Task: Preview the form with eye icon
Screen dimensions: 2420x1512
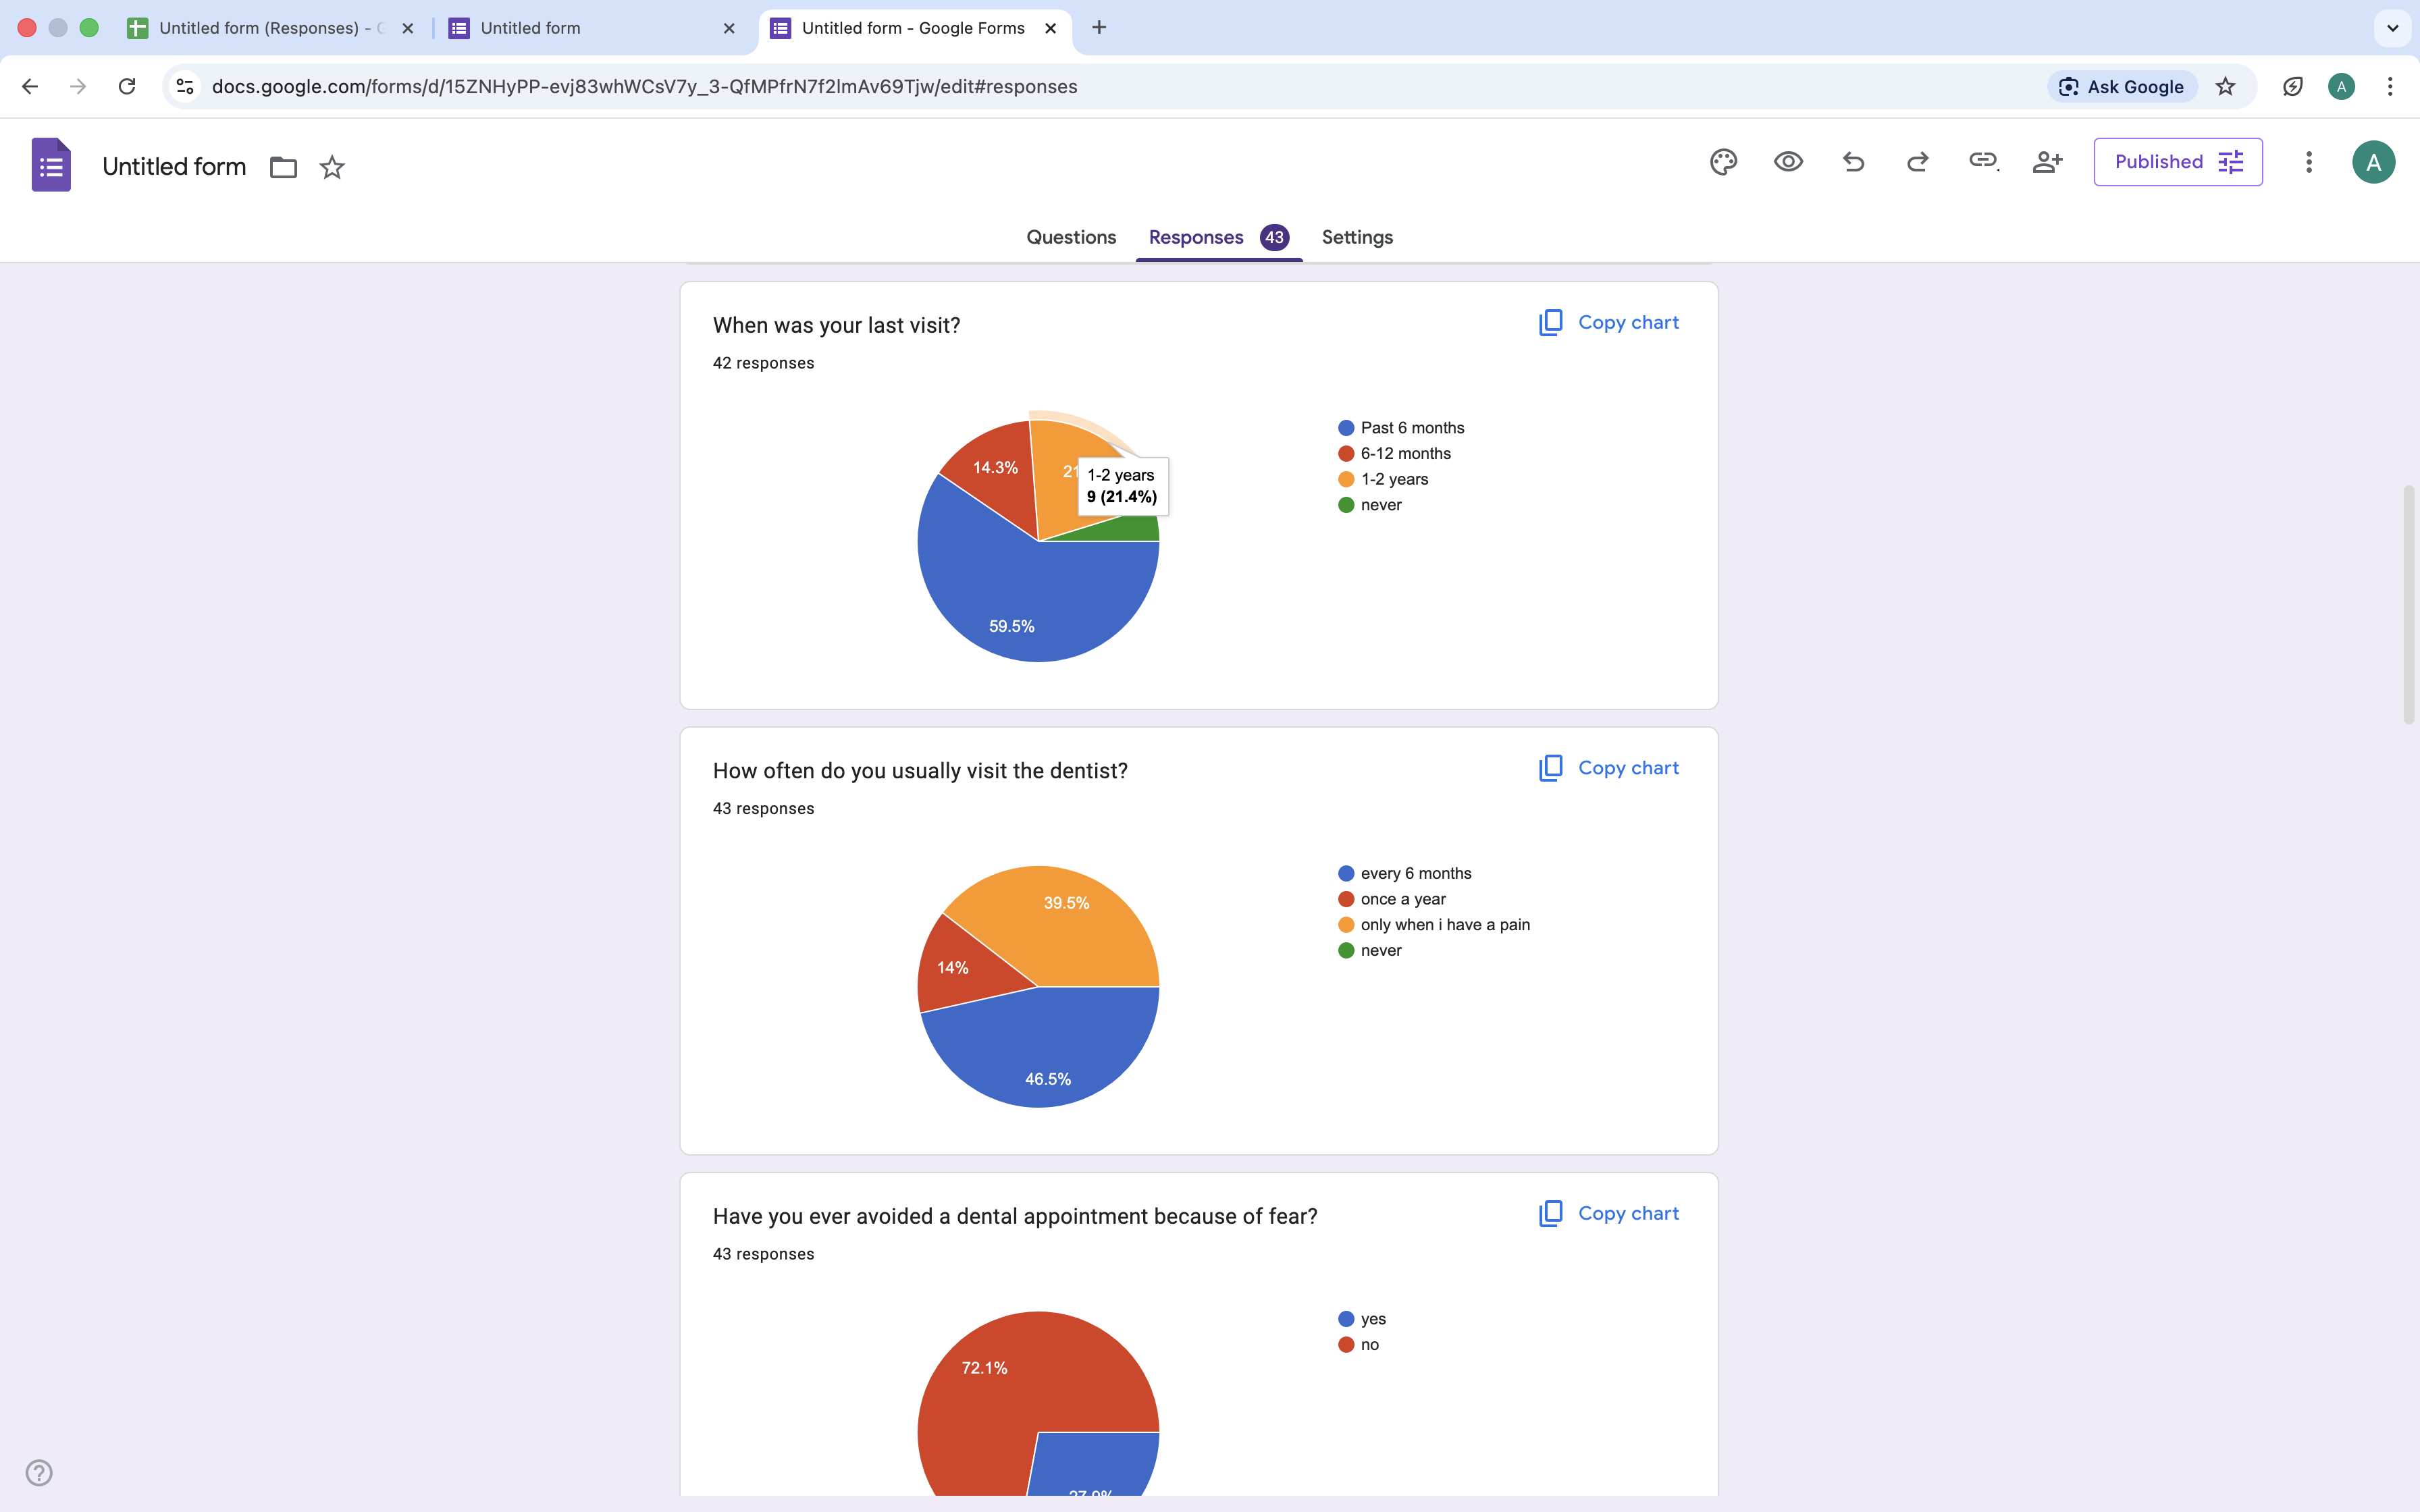Action: click(1788, 162)
